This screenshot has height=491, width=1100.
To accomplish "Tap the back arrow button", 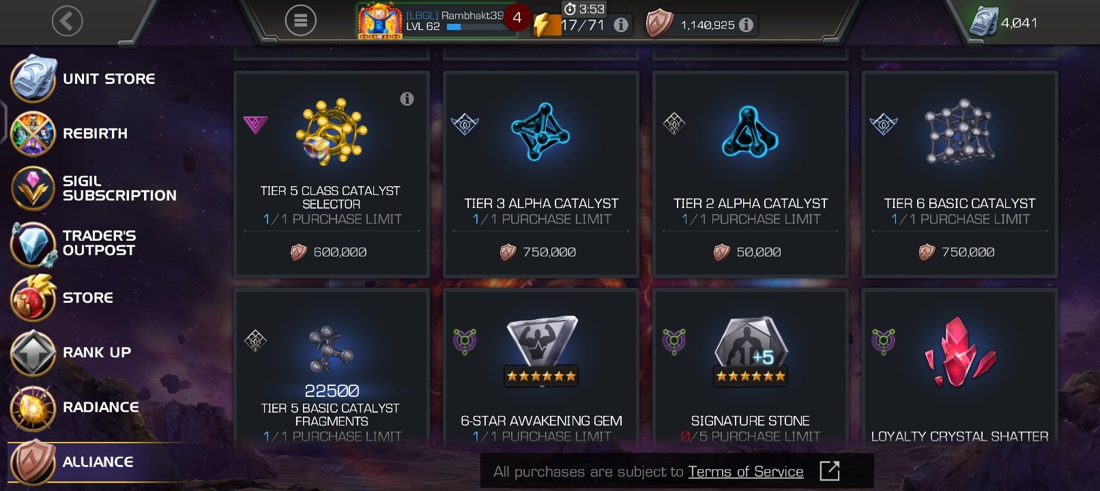I will point(67,21).
